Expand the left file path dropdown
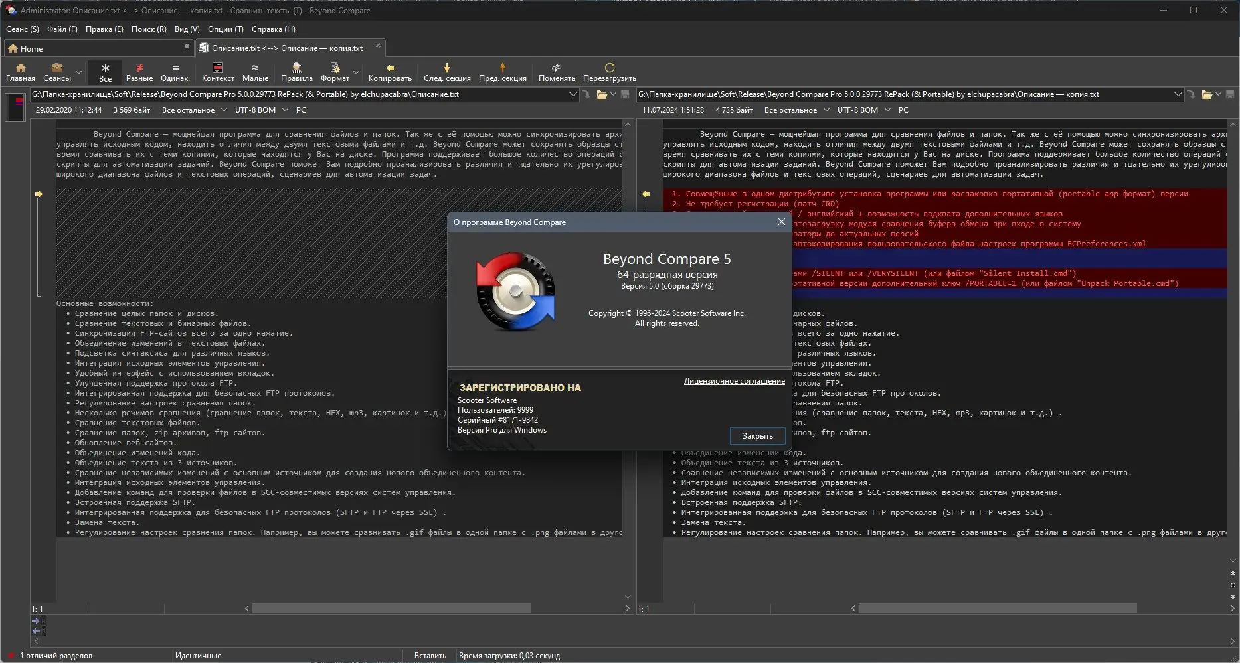Viewport: 1240px width, 663px height. [573, 94]
